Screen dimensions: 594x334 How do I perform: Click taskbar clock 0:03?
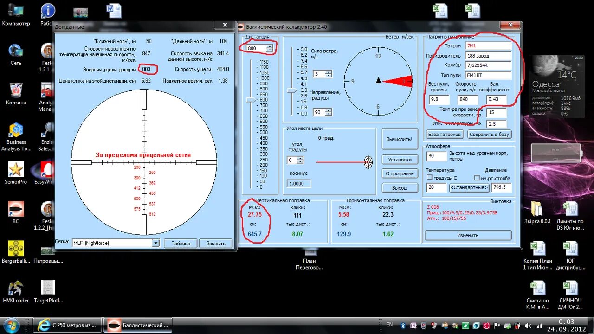[566, 321]
